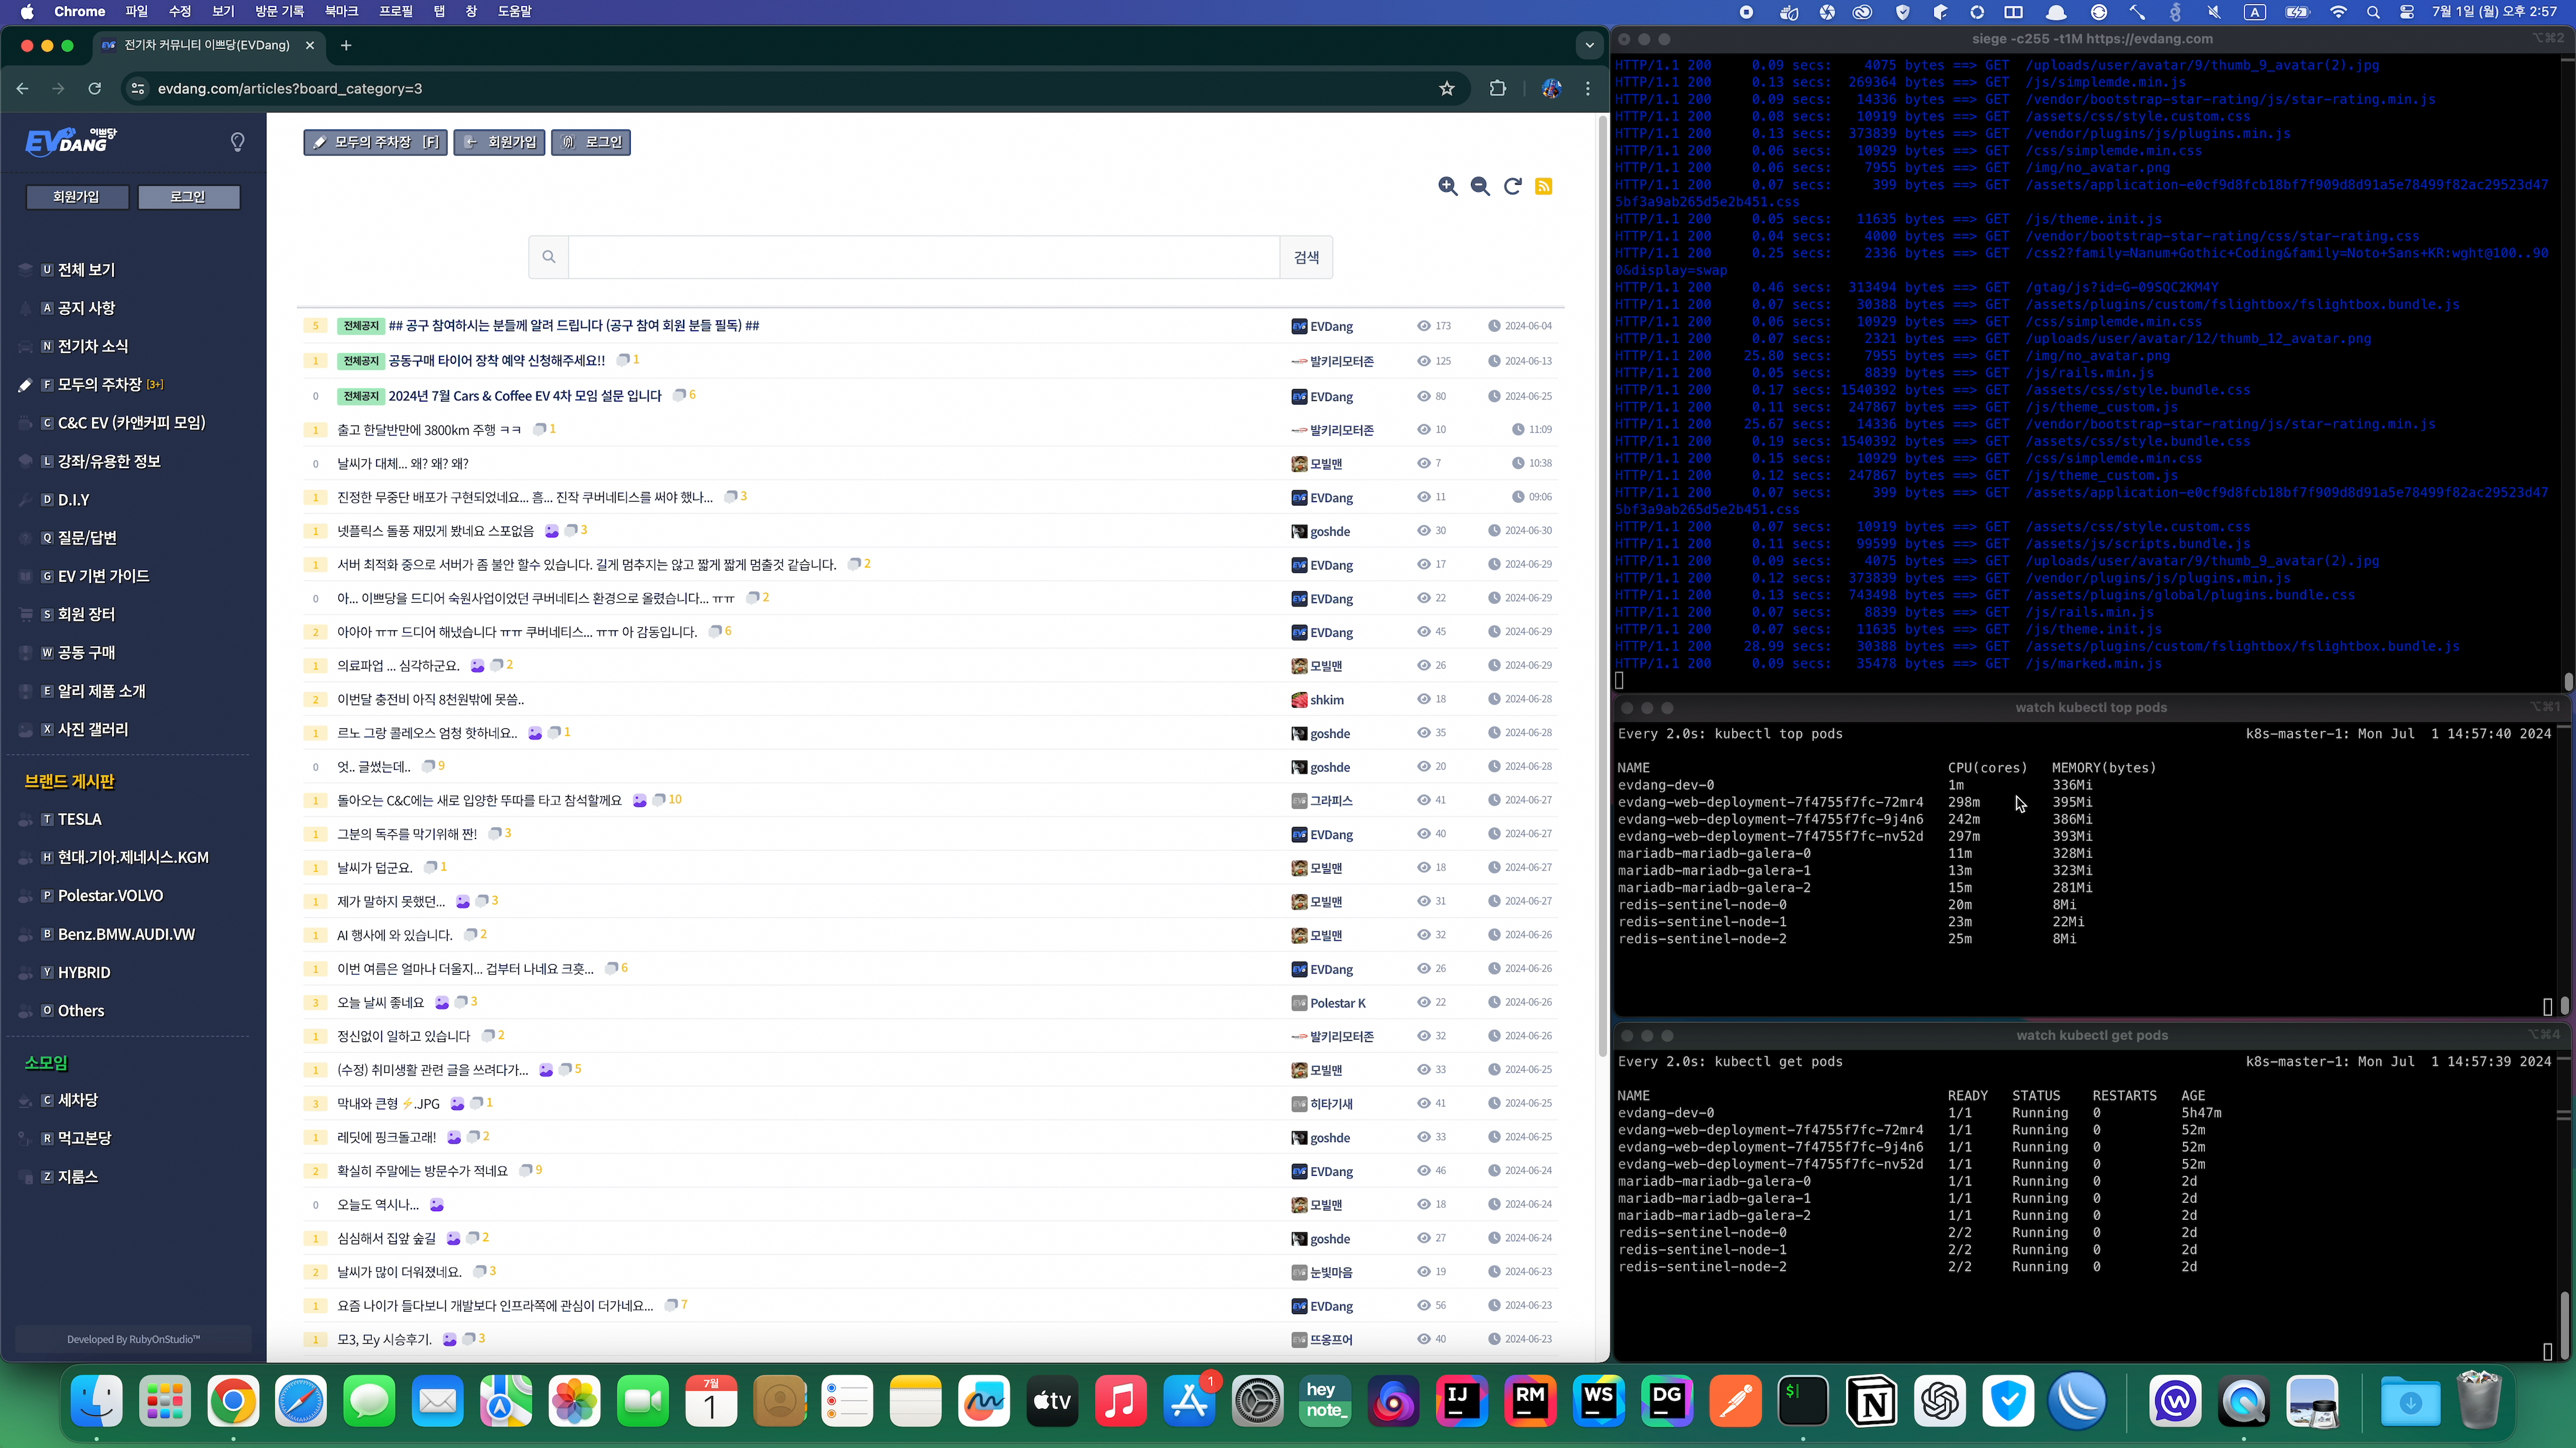Click the Wi-Fi status menu bar icon

[x=2338, y=12]
